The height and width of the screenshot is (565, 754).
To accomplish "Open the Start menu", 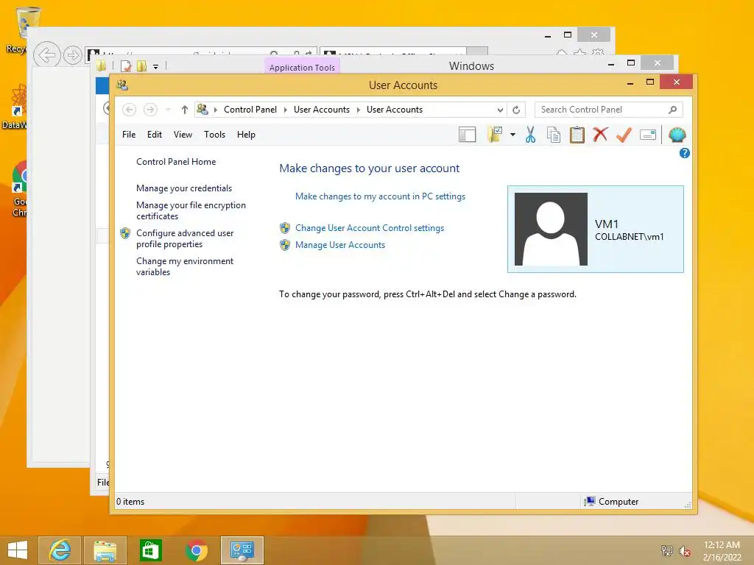I will [x=18, y=550].
